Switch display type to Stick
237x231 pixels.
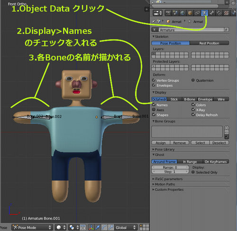[174, 99]
